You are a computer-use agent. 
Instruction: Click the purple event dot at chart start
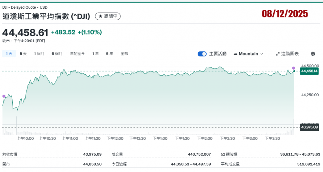[x=4, y=96]
